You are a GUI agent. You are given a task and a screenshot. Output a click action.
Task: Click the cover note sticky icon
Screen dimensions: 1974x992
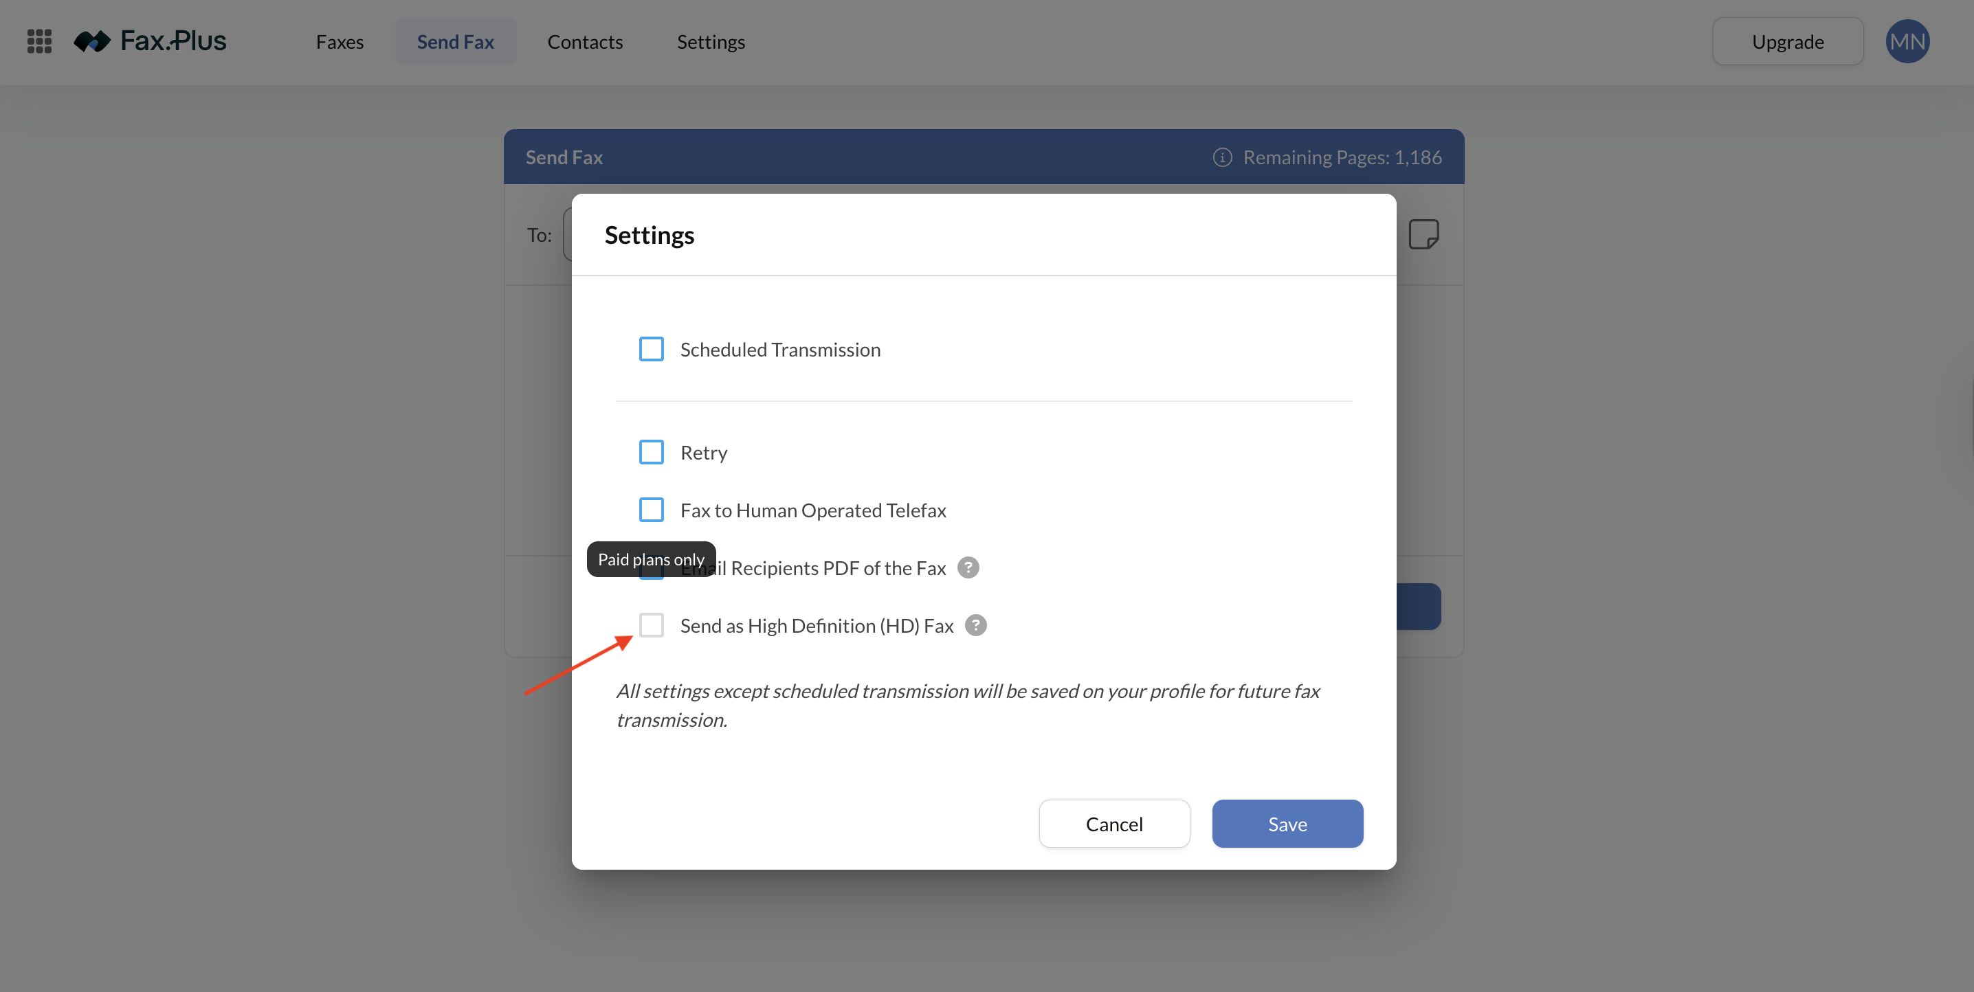(1423, 234)
